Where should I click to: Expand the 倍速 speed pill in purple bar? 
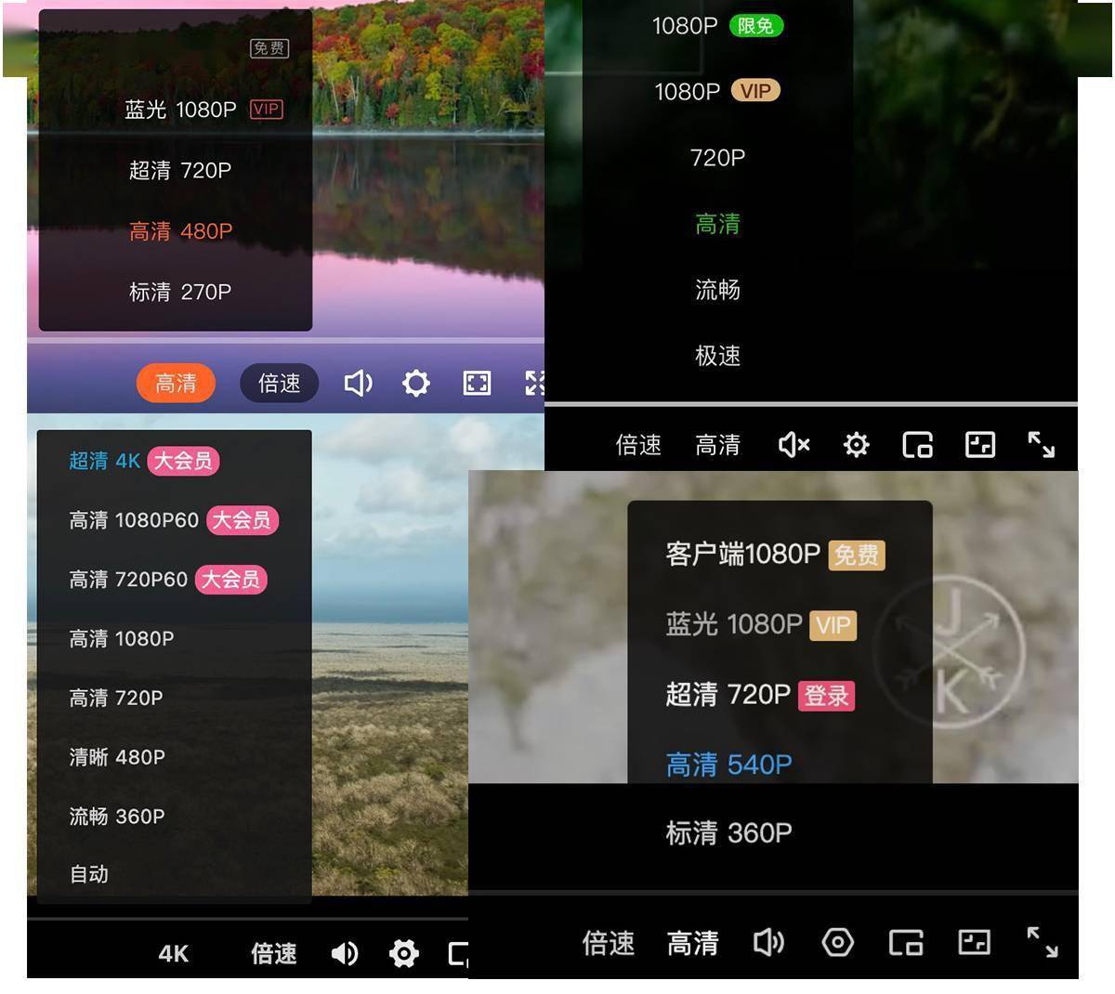[279, 383]
